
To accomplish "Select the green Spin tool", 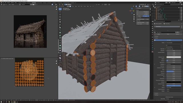I will point(60,48).
